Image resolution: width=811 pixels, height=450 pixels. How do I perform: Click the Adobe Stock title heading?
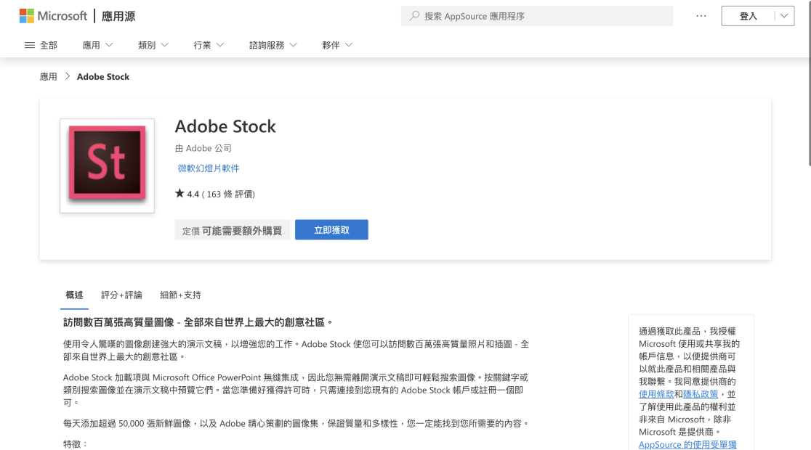(225, 126)
